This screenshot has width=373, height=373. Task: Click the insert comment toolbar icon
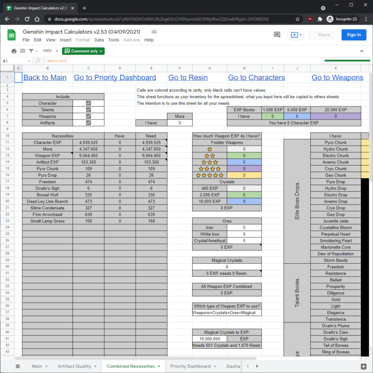[x=23, y=51]
